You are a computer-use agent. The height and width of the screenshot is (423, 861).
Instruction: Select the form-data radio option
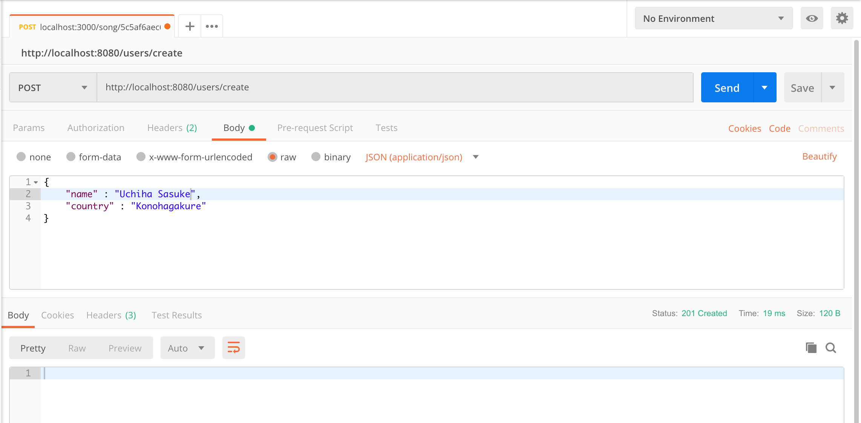(71, 157)
